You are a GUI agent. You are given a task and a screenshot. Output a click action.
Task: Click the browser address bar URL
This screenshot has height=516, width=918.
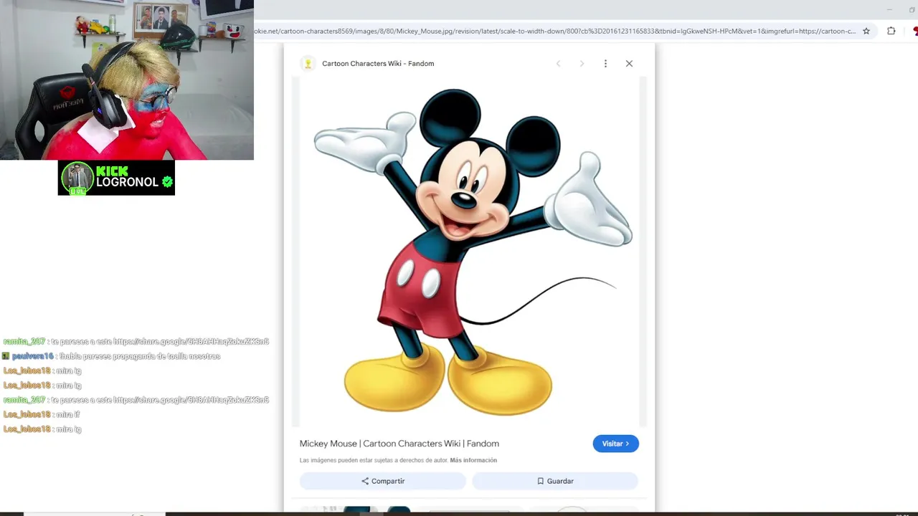click(554, 31)
